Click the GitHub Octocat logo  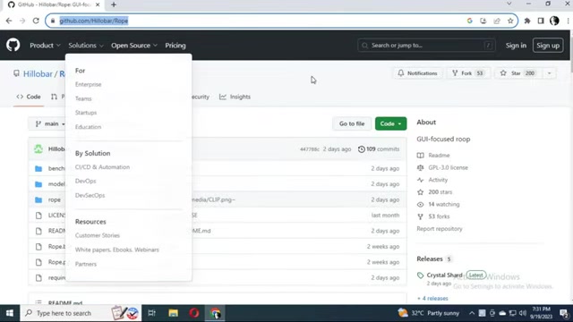point(13,46)
